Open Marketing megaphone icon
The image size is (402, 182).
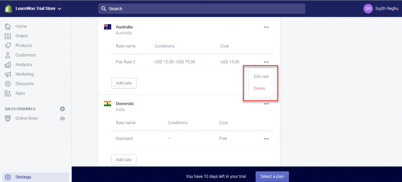tap(8, 74)
